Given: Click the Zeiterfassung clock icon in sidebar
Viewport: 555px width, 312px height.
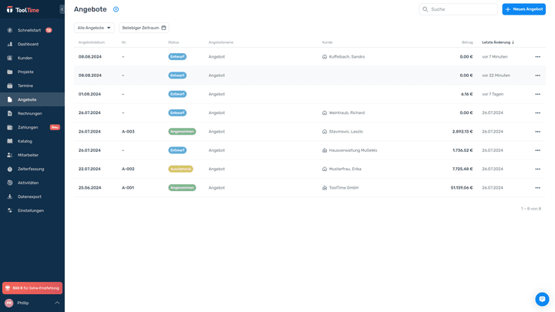Looking at the screenshot, I should tap(10, 169).
